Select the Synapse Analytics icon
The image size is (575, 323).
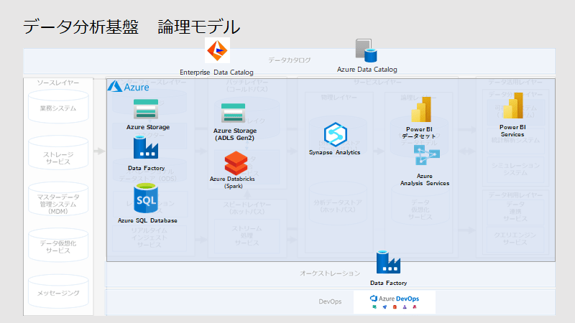tap(335, 134)
